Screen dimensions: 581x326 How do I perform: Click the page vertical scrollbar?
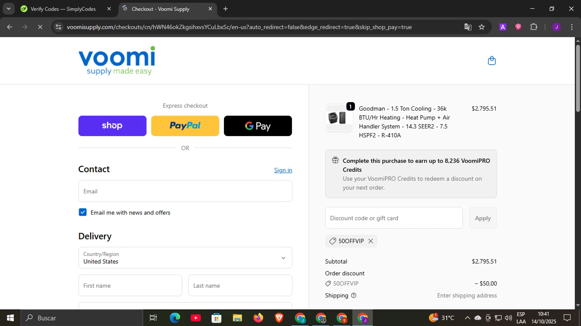click(x=578, y=79)
